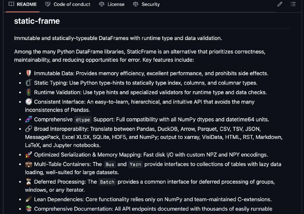
Task: Click the link emoji beside Broad Interoperability
Action: (x=28, y=129)
